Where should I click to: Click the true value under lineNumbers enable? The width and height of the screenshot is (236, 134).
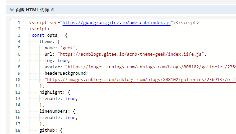click(70, 118)
